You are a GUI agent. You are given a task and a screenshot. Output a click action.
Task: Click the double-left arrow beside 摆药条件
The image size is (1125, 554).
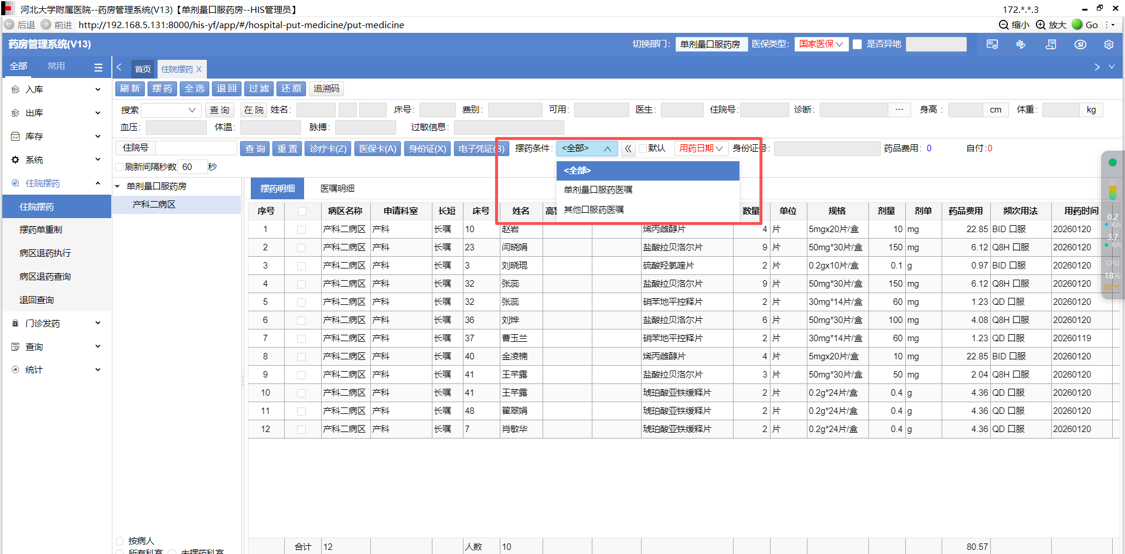(x=628, y=149)
